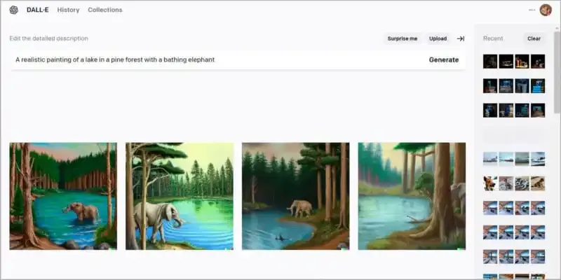This screenshot has height=280, width=561.
Task: Click the Generate button
Action: click(444, 60)
